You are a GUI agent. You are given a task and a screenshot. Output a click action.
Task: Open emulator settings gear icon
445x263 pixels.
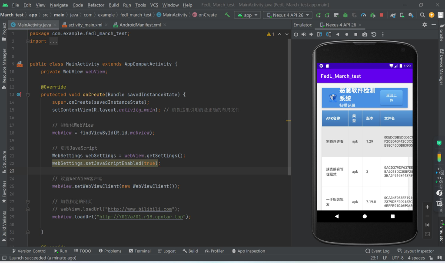(425, 25)
